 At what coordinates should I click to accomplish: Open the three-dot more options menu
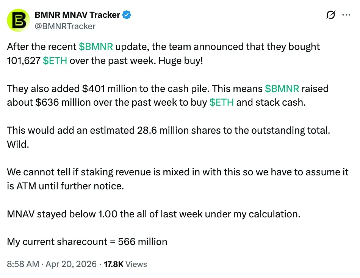pyautogui.click(x=346, y=15)
